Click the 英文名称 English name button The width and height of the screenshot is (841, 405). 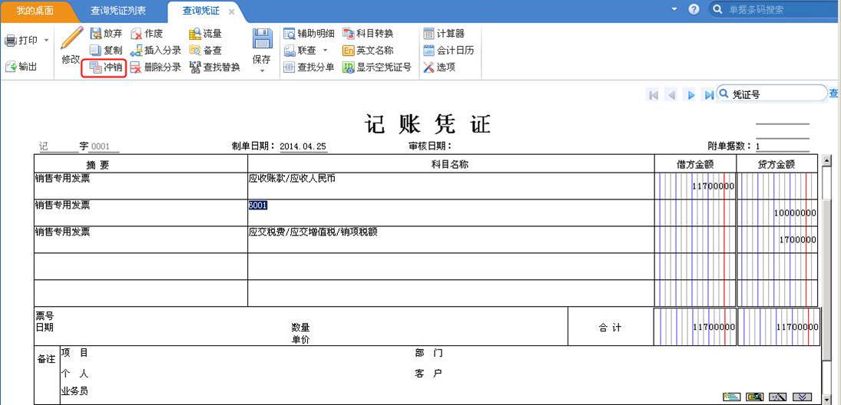[368, 51]
